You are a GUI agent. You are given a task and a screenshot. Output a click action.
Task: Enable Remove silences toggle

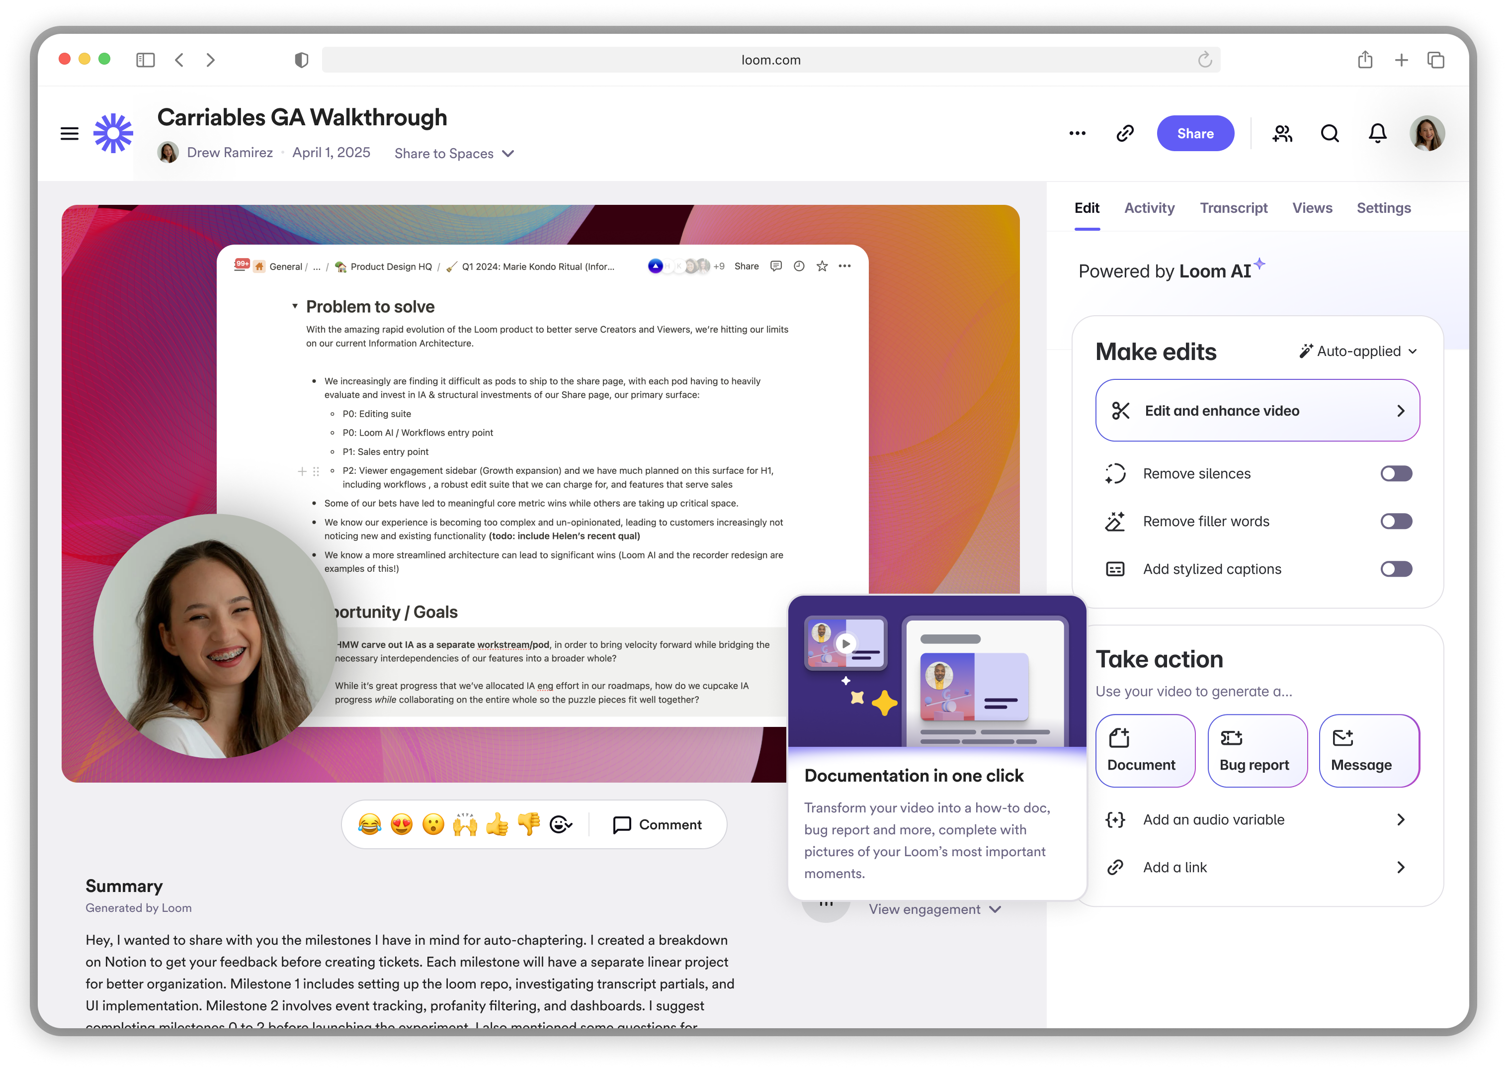(x=1396, y=474)
